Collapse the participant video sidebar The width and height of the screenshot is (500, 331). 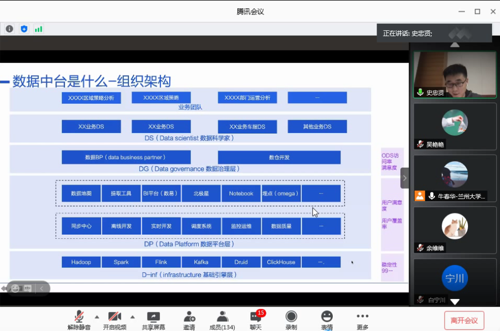[405, 178]
